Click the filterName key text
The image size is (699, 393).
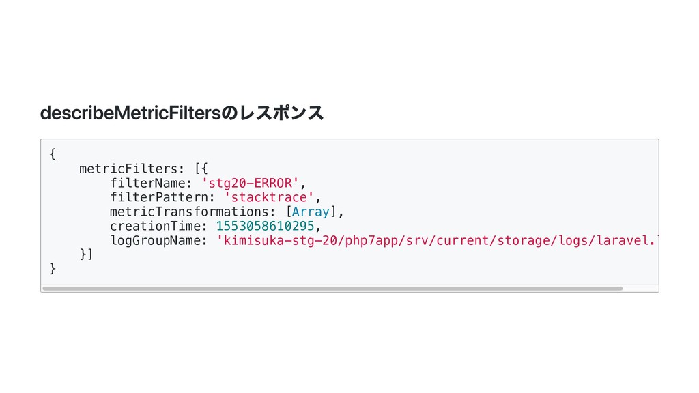[x=147, y=183]
